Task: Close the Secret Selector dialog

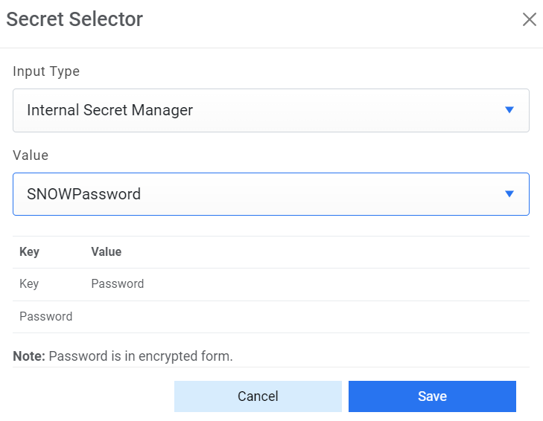Action: [529, 19]
